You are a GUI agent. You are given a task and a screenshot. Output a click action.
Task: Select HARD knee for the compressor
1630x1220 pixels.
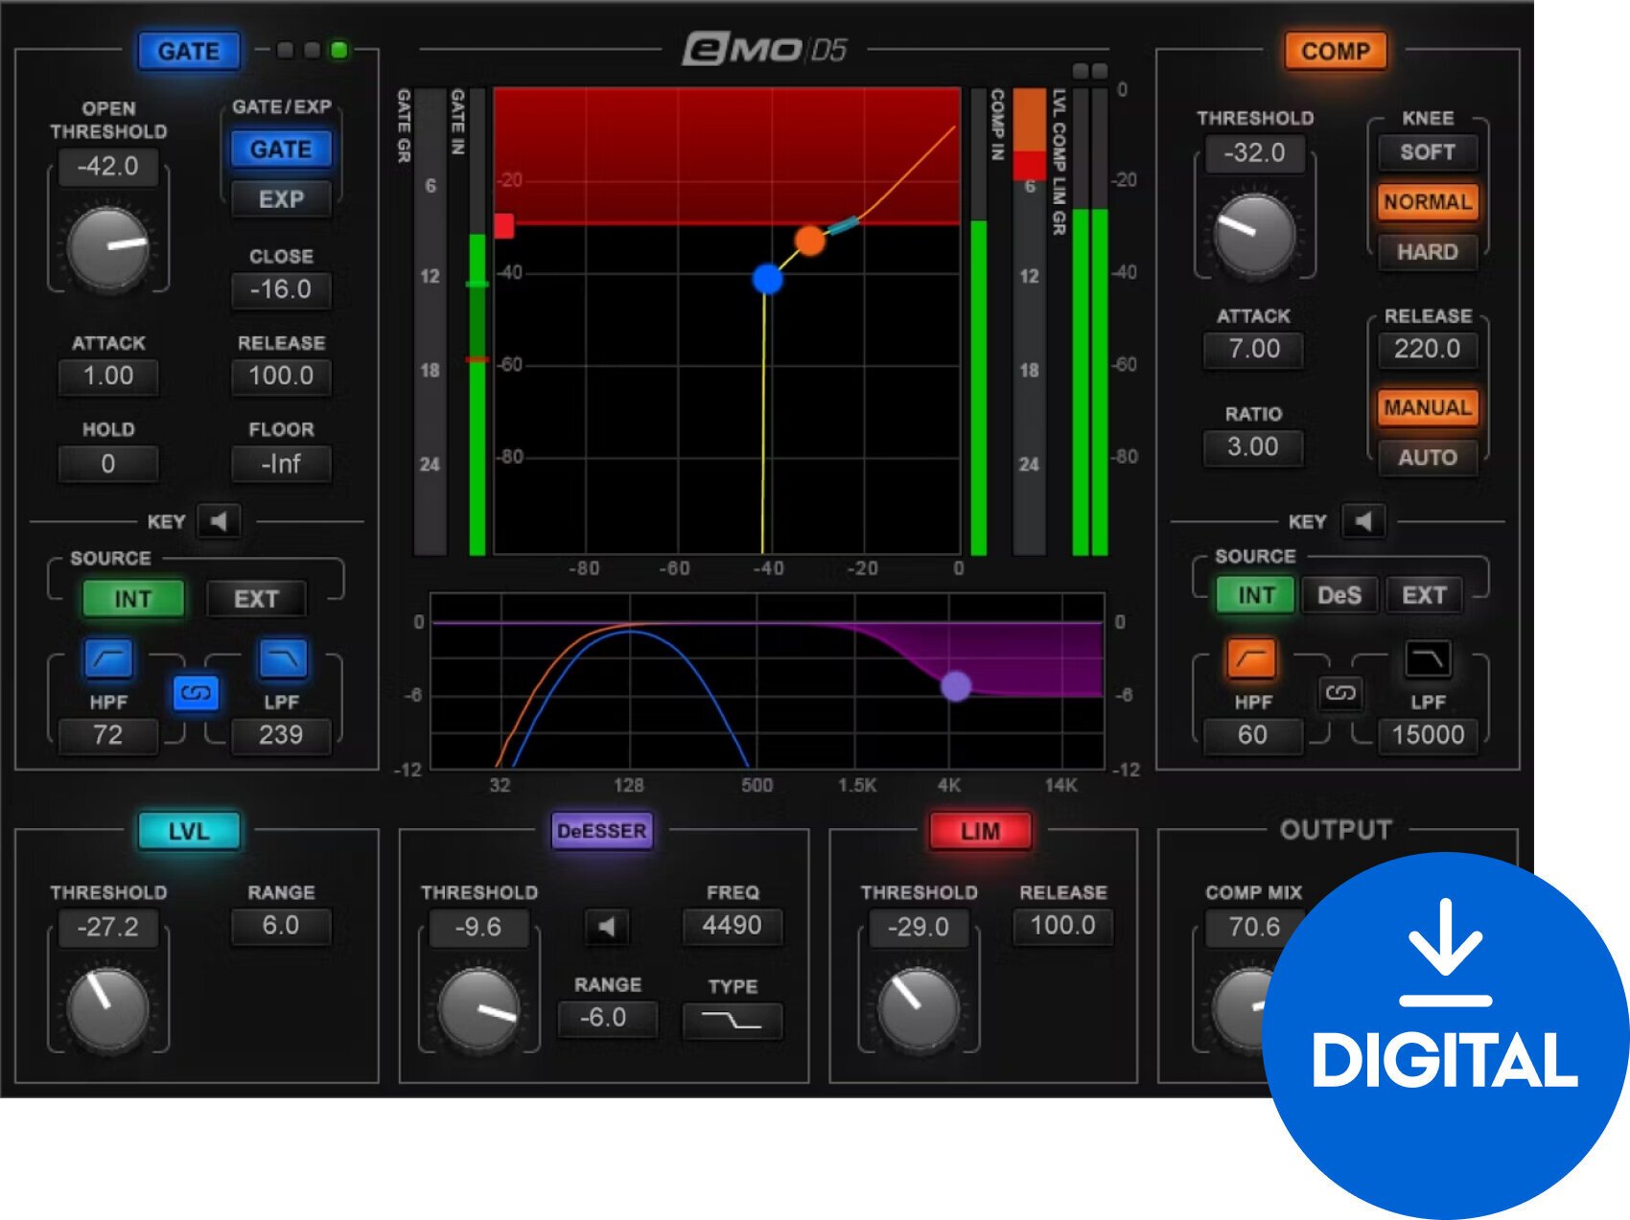click(1427, 252)
